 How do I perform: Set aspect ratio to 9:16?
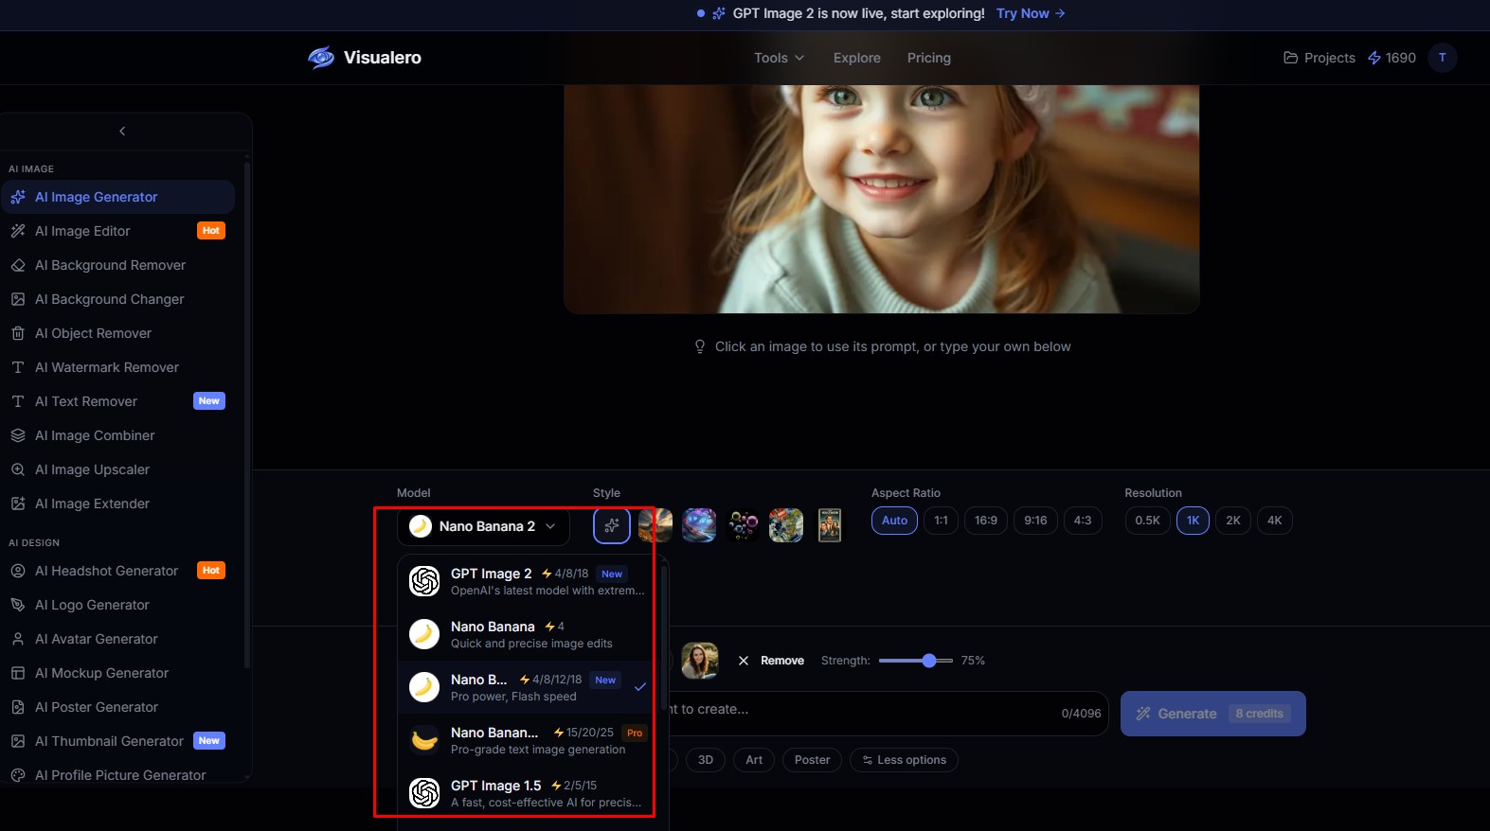coord(1035,521)
